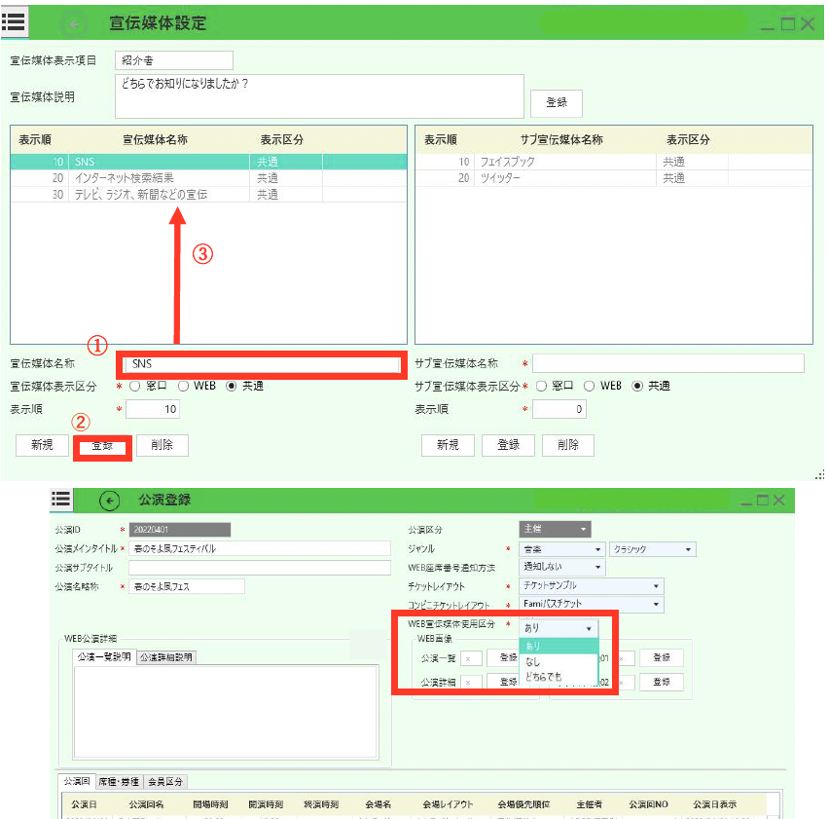Minimize the 公演登録 window

[744, 501]
